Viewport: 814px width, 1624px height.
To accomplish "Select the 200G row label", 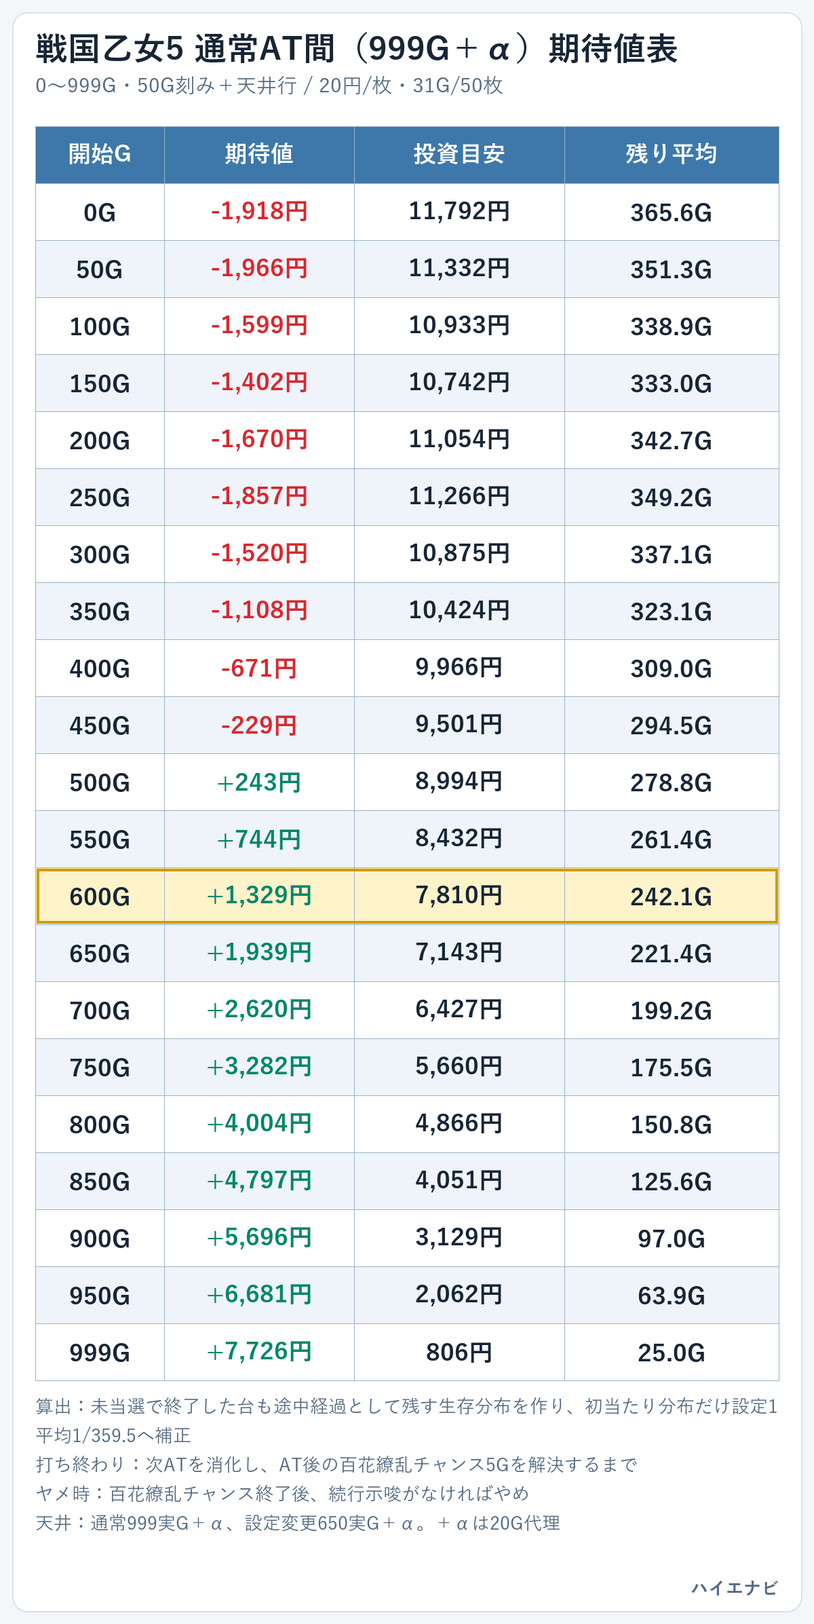I will (100, 440).
